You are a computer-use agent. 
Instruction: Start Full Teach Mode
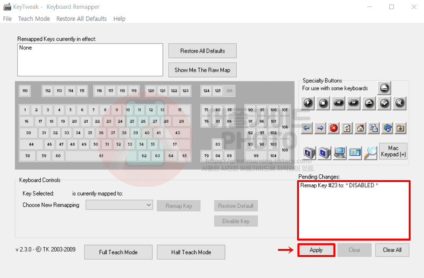[118, 252]
